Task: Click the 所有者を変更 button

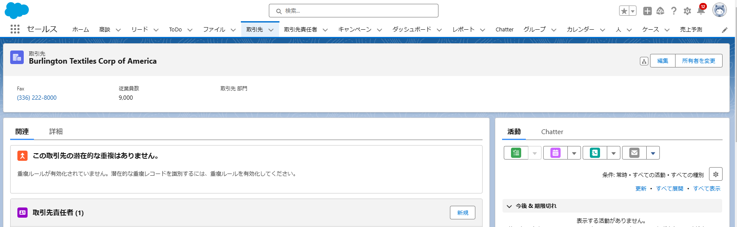Action: point(699,61)
